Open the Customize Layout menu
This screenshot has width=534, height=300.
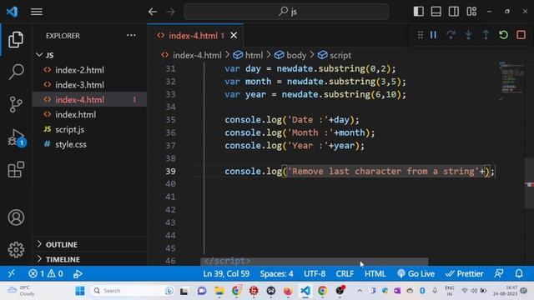pyautogui.click(x=471, y=11)
